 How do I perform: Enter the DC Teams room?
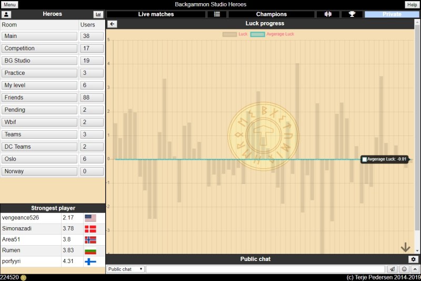tap(39, 147)
